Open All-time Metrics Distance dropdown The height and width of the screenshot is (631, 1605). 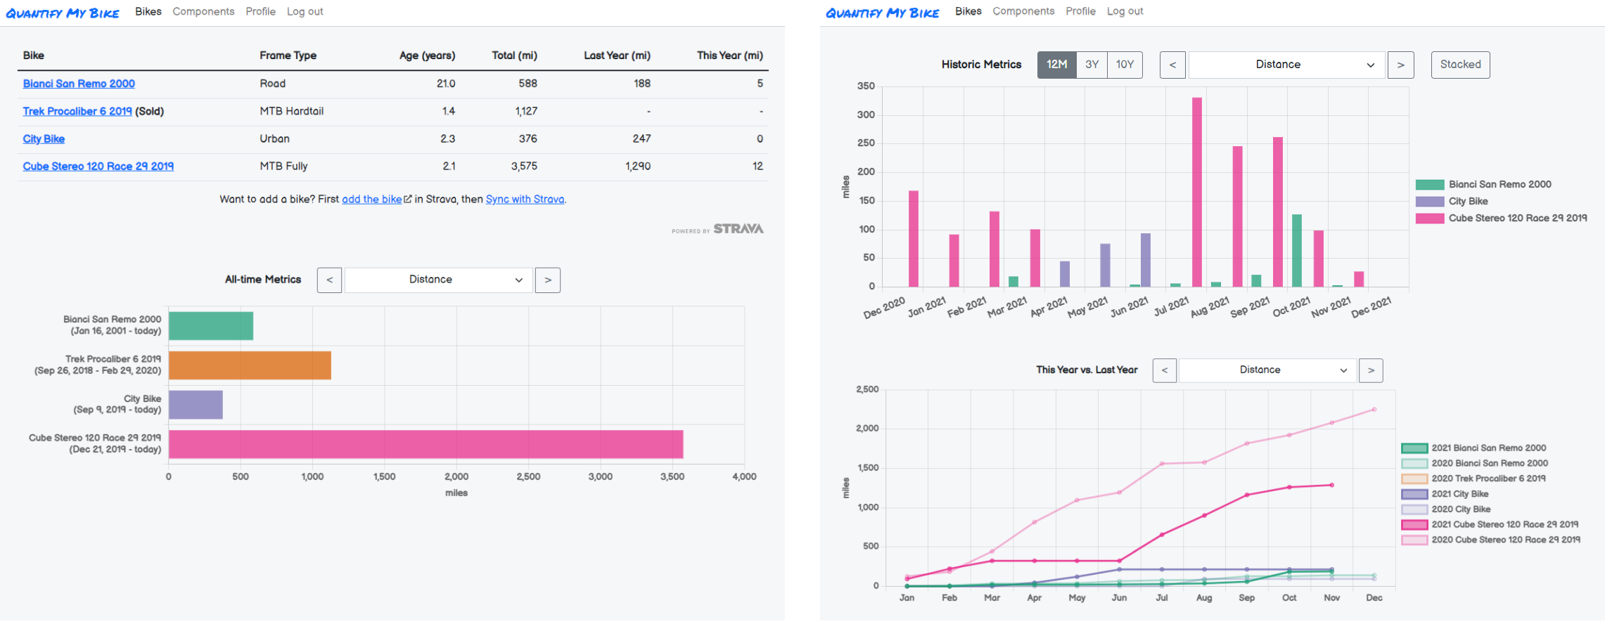tap(438, 280)
